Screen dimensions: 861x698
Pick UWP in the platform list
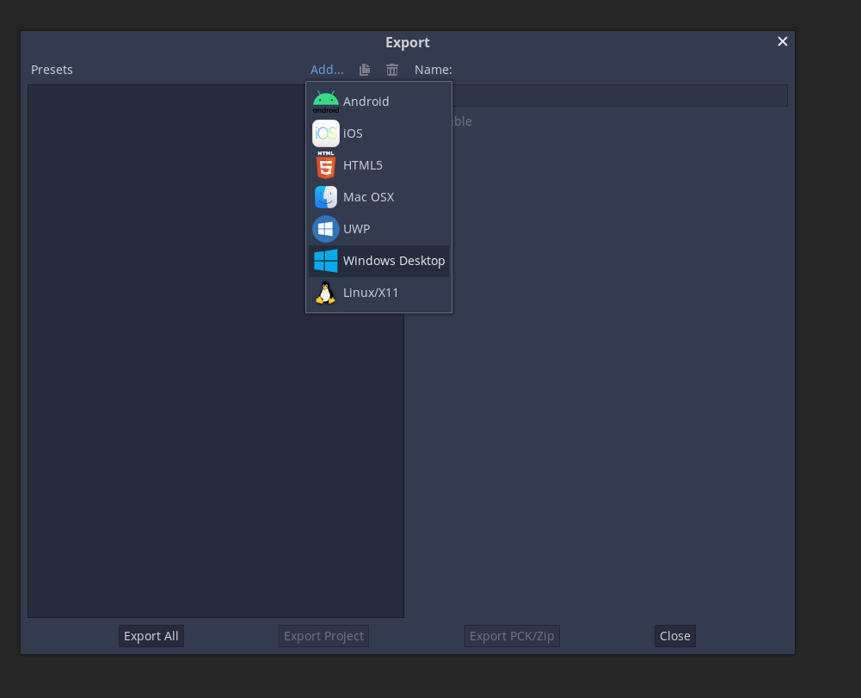pos(378,229)
